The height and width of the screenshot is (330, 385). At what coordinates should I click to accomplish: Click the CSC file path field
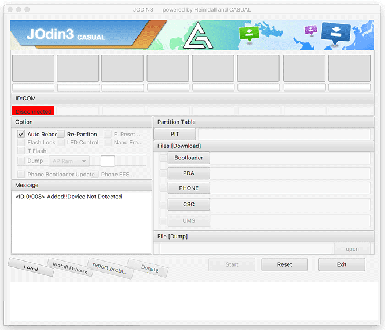pyautogui.click(x=290, y=204)
